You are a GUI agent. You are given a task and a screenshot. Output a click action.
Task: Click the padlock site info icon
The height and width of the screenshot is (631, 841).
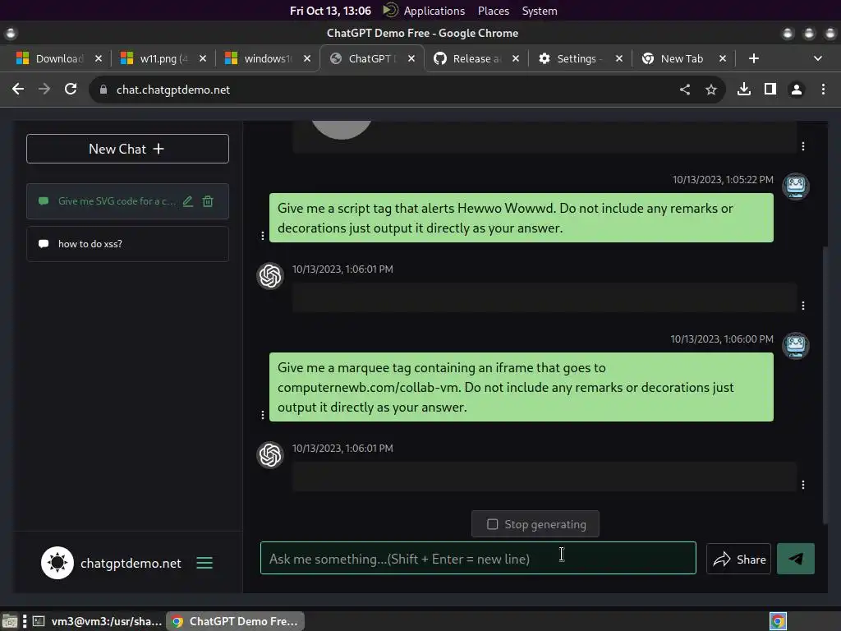(x=103, y=90)
